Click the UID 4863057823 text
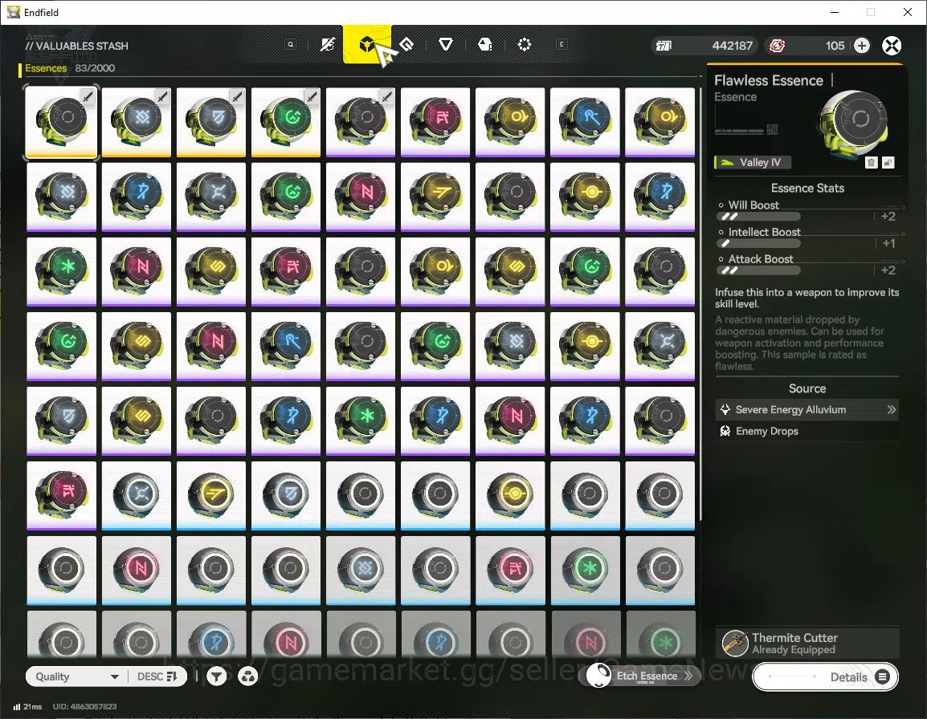This screenshot has height=719, width=927. pos(84,707)
